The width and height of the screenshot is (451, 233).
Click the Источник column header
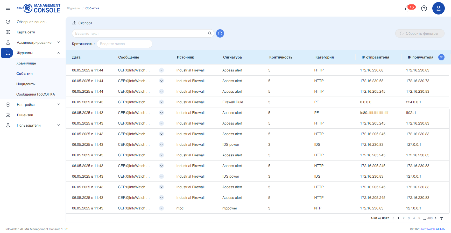pos(185,57)
